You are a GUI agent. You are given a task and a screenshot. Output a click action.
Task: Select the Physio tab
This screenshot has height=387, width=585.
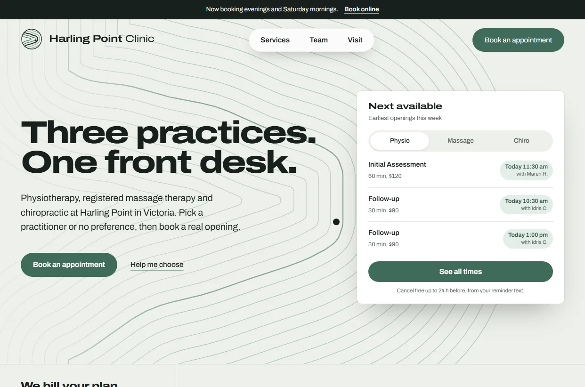click(x=400, y=141)
